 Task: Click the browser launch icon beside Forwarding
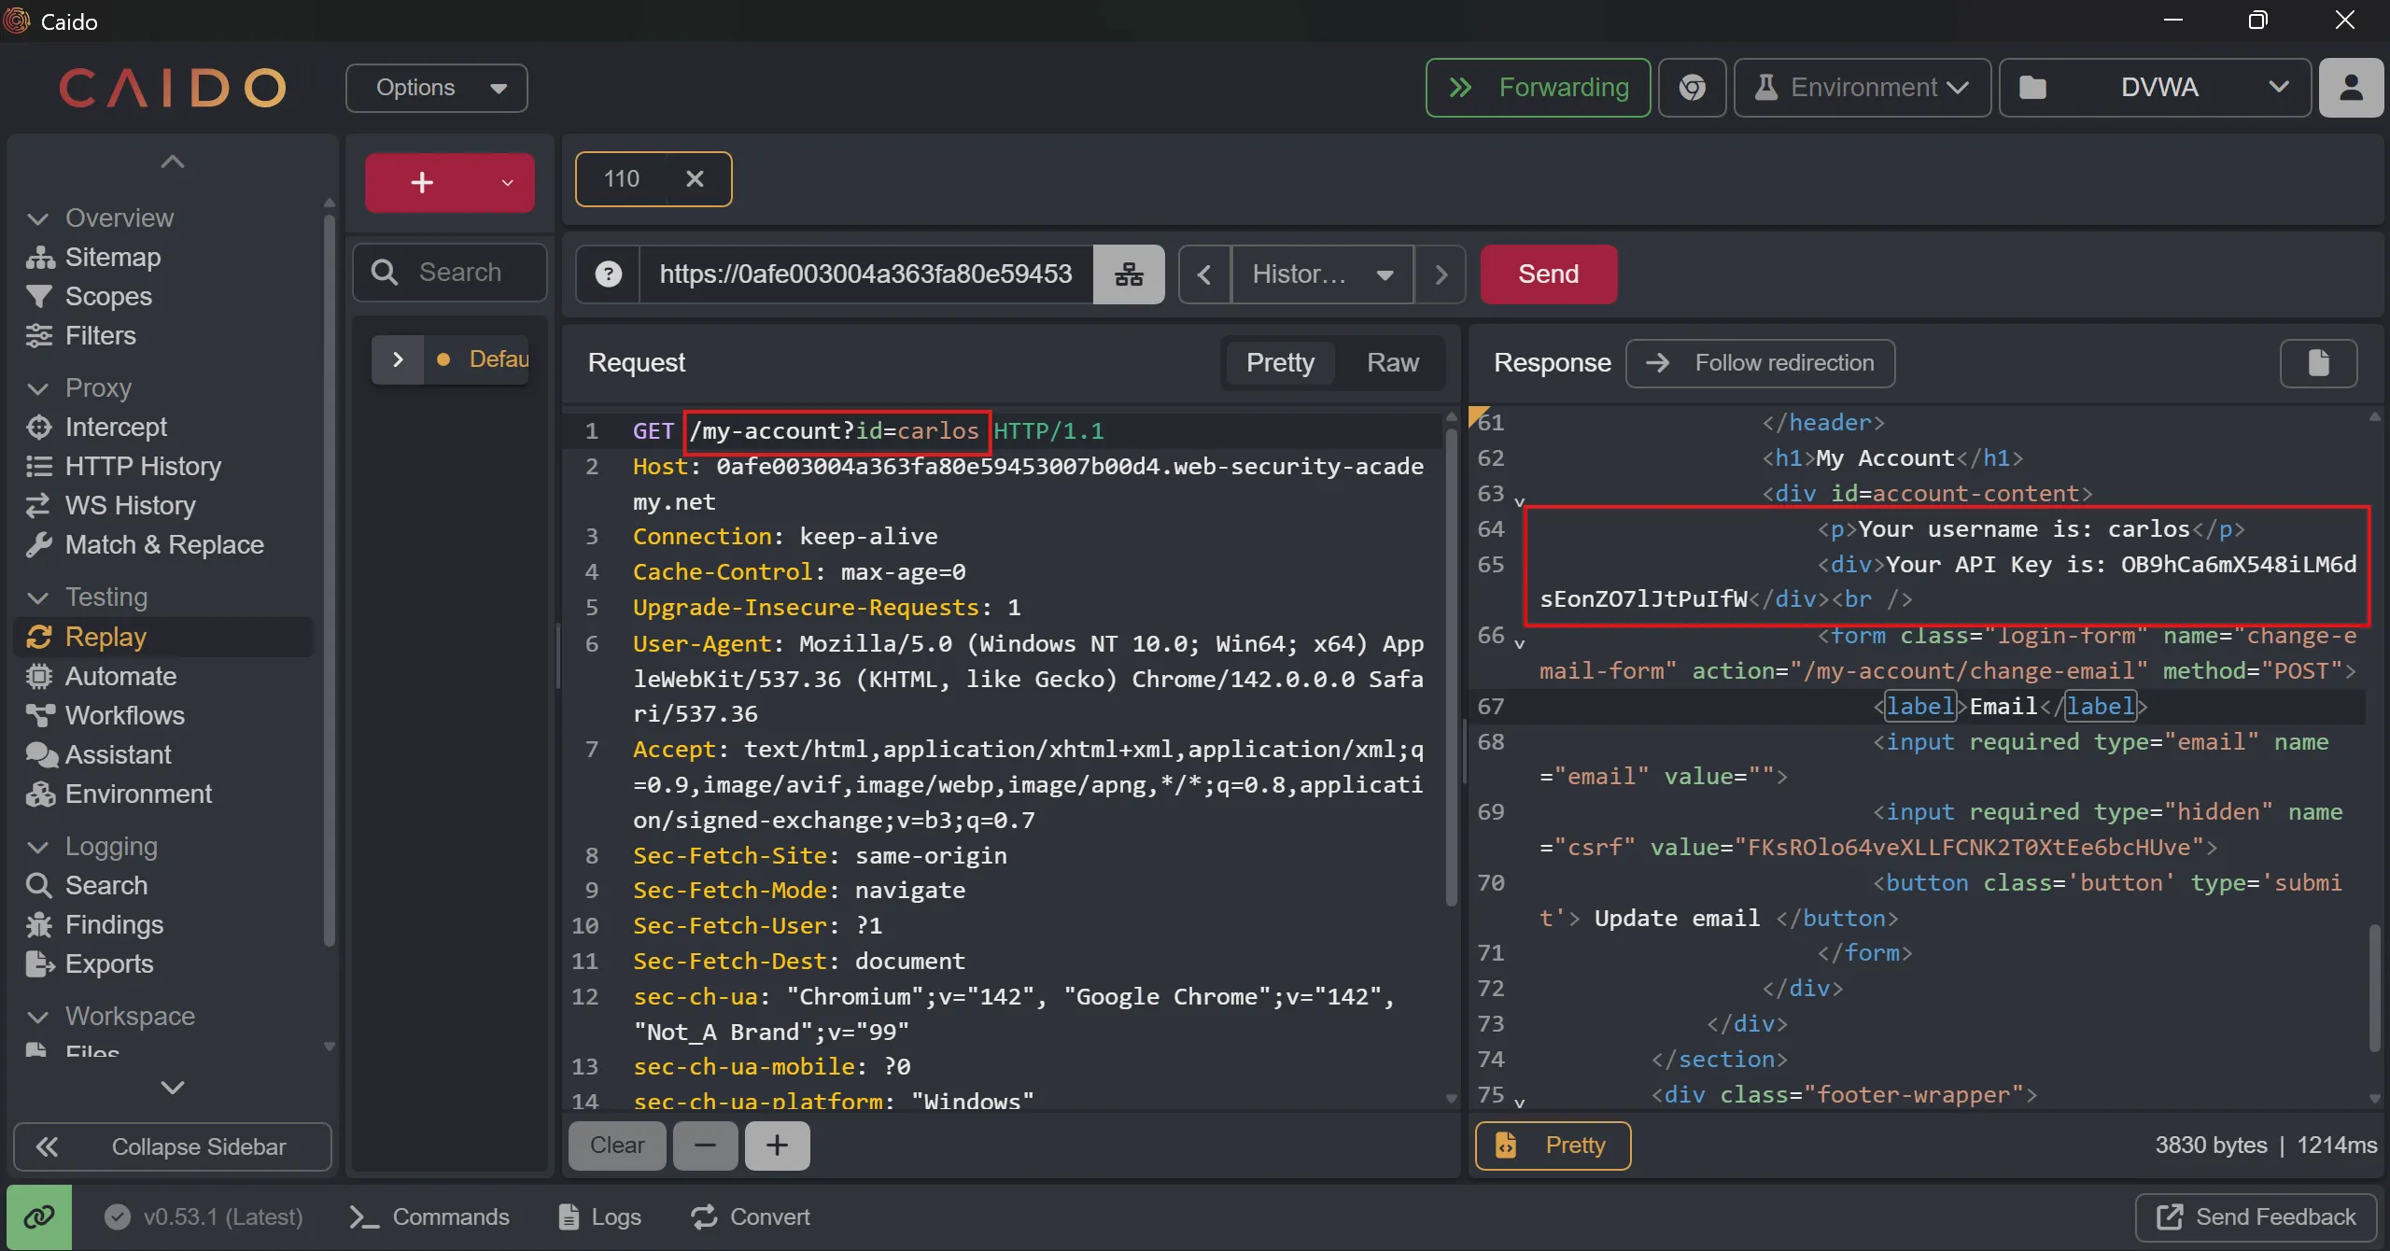point(1692,88)
